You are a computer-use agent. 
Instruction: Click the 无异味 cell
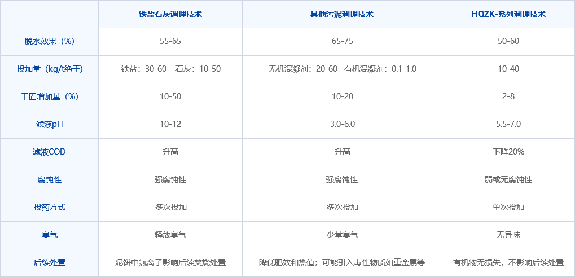click(x=508, y=235)
